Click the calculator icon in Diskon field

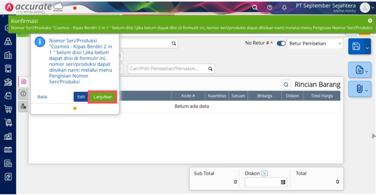pyautogui.click(x=283, y=182)
